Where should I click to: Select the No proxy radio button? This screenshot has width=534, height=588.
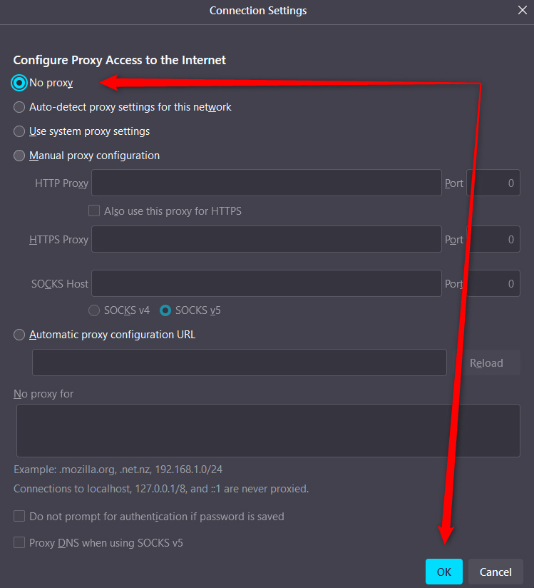click(x=19, y=83)
